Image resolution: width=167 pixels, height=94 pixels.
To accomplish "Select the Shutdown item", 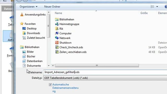I will tap(65, 43).
